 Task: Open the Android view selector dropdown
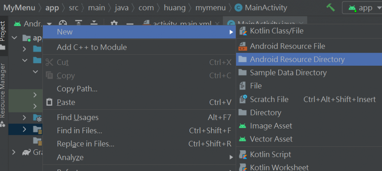(x=33, y=24)
